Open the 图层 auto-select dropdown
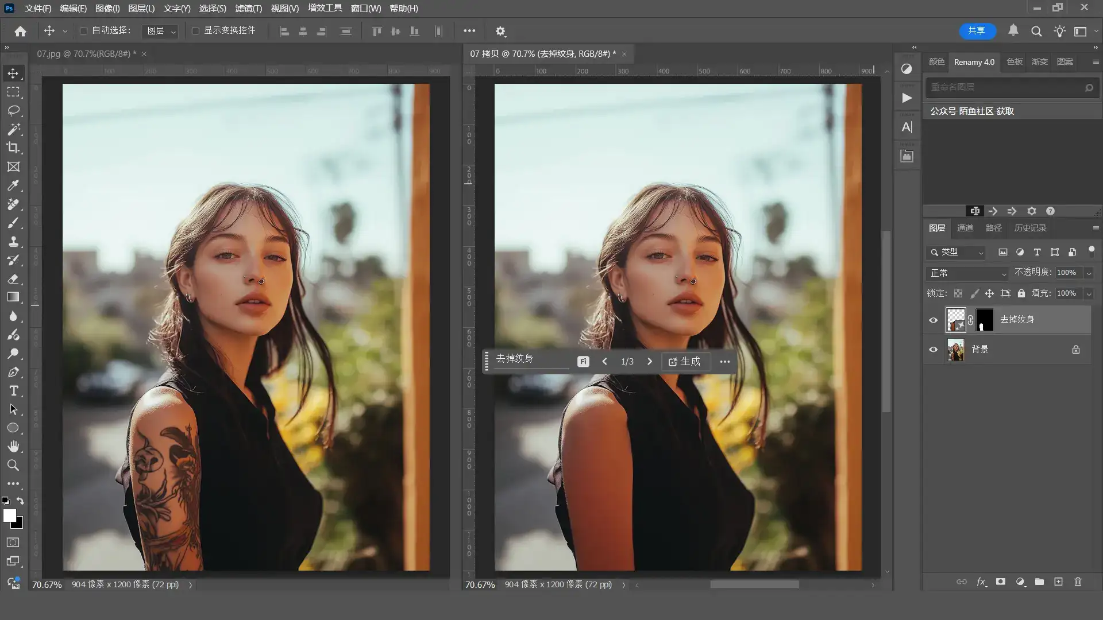This screenshot has height=620, width=1103. [160, 31]
